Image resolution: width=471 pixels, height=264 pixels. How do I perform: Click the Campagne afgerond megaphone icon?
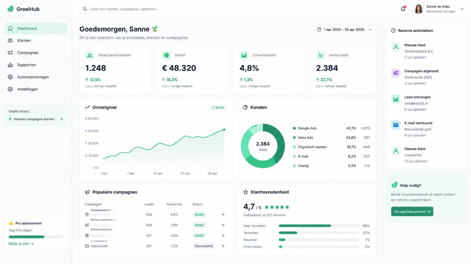click(396, 73)
